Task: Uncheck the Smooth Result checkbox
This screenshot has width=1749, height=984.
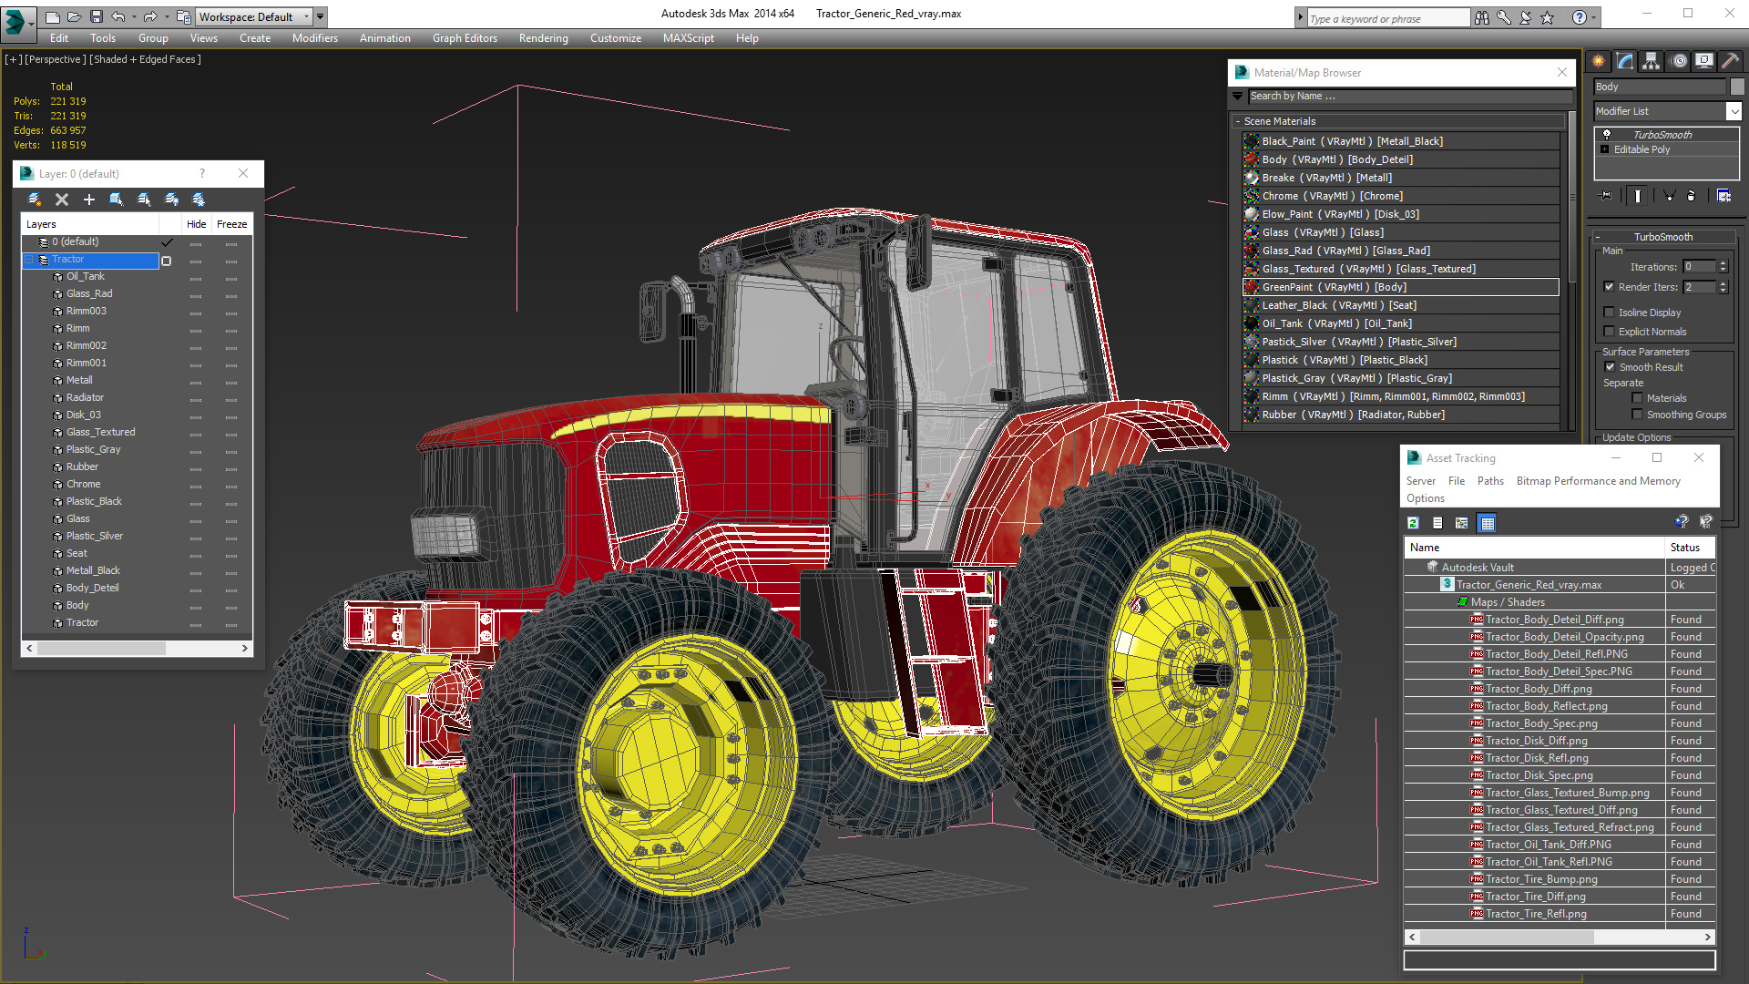Action: point(1610,367)
